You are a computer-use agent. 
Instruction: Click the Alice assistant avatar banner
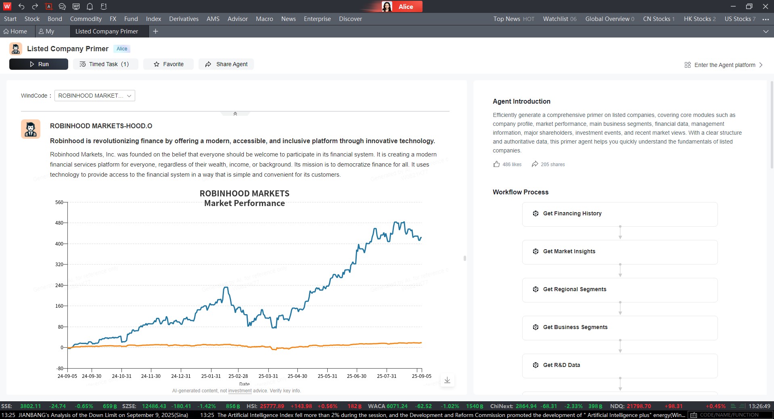click(x=402, y=6)
